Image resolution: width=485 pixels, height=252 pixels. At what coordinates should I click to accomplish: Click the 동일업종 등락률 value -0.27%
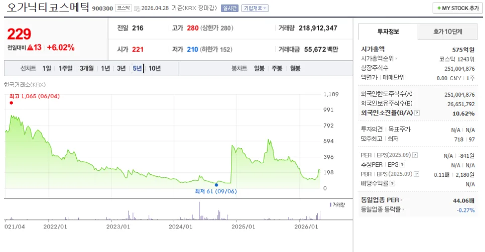point(465,210)
